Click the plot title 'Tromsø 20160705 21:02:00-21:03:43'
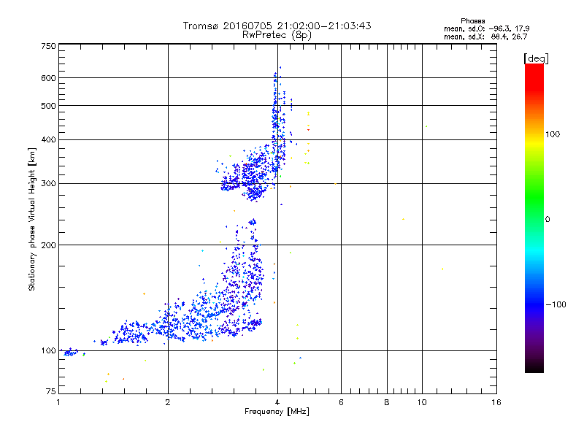584x438 pixels. (277, 26)
